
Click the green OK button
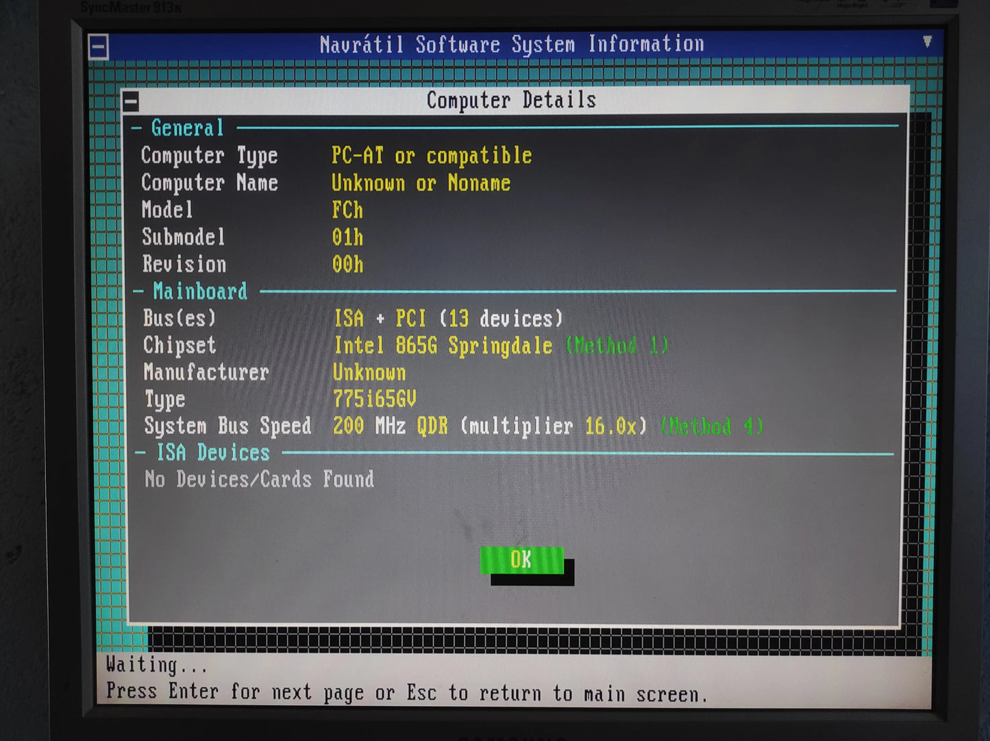click(522, 560)
